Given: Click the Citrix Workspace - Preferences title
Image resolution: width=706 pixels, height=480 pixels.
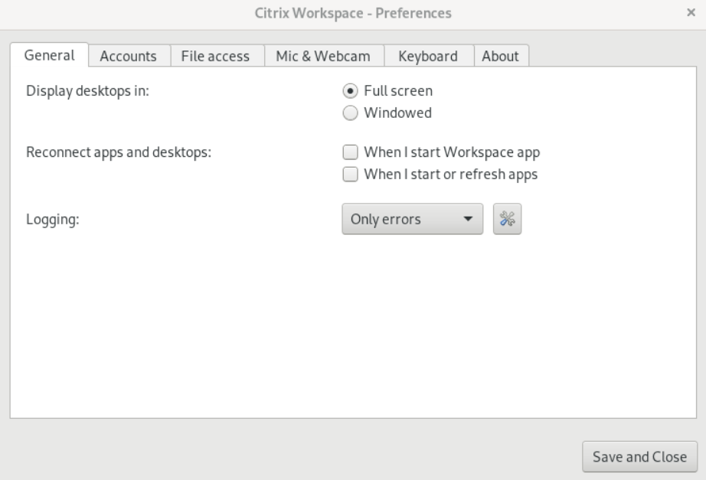Looking at the screenshot, I should 353,13.
